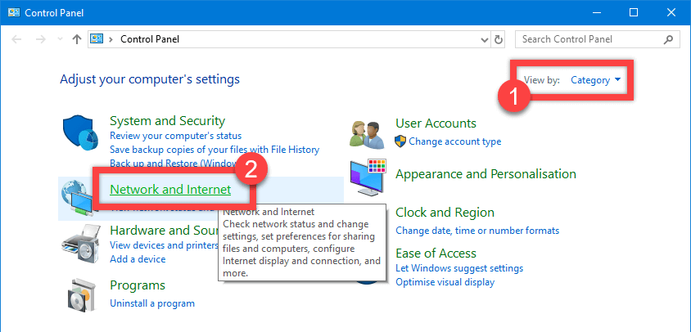The width and height of the screenshot is (691, 332).
Task: Open System and Security category
Action: point(168,121)
